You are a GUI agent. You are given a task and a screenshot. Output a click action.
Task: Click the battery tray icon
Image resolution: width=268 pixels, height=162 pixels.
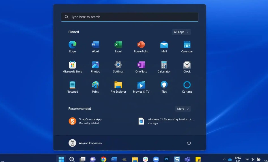(258, 159)
